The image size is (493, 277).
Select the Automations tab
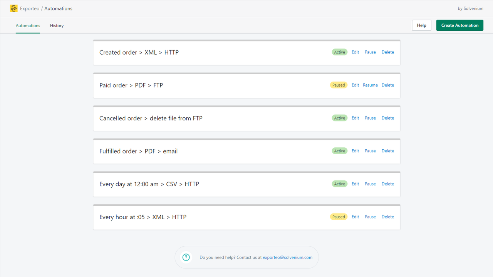[x=28, y=25]
